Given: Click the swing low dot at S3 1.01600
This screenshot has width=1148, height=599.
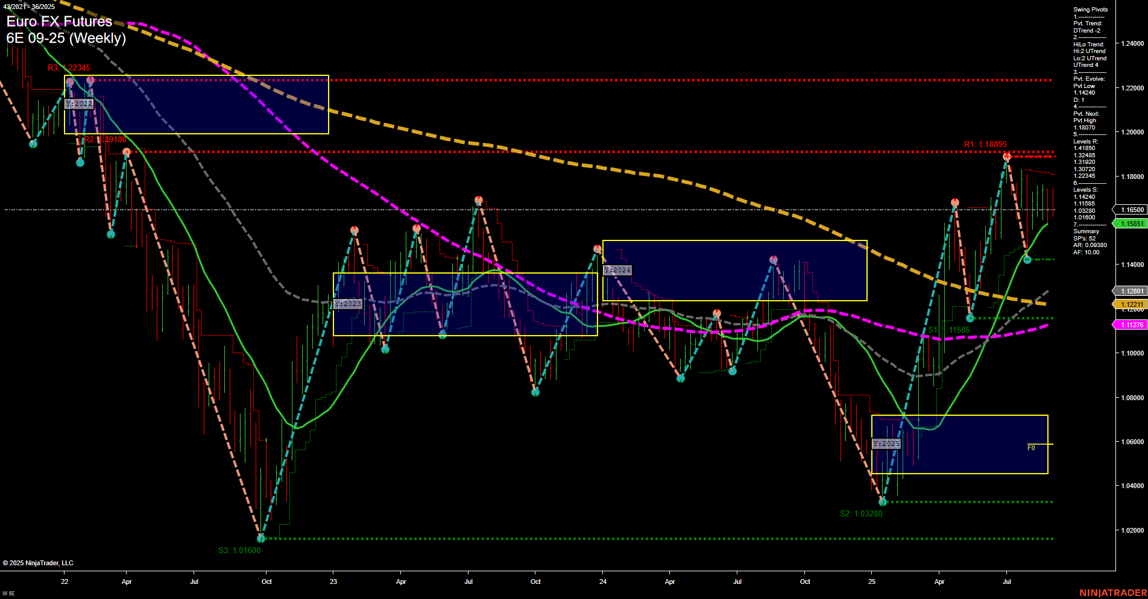Looking at the screenshot, I should (260, 538).
